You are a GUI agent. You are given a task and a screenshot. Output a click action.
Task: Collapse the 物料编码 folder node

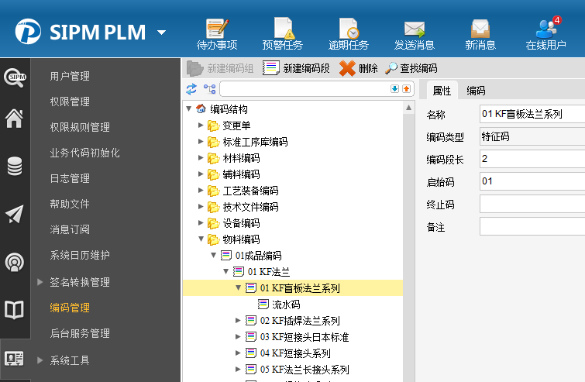pos(201,239)
